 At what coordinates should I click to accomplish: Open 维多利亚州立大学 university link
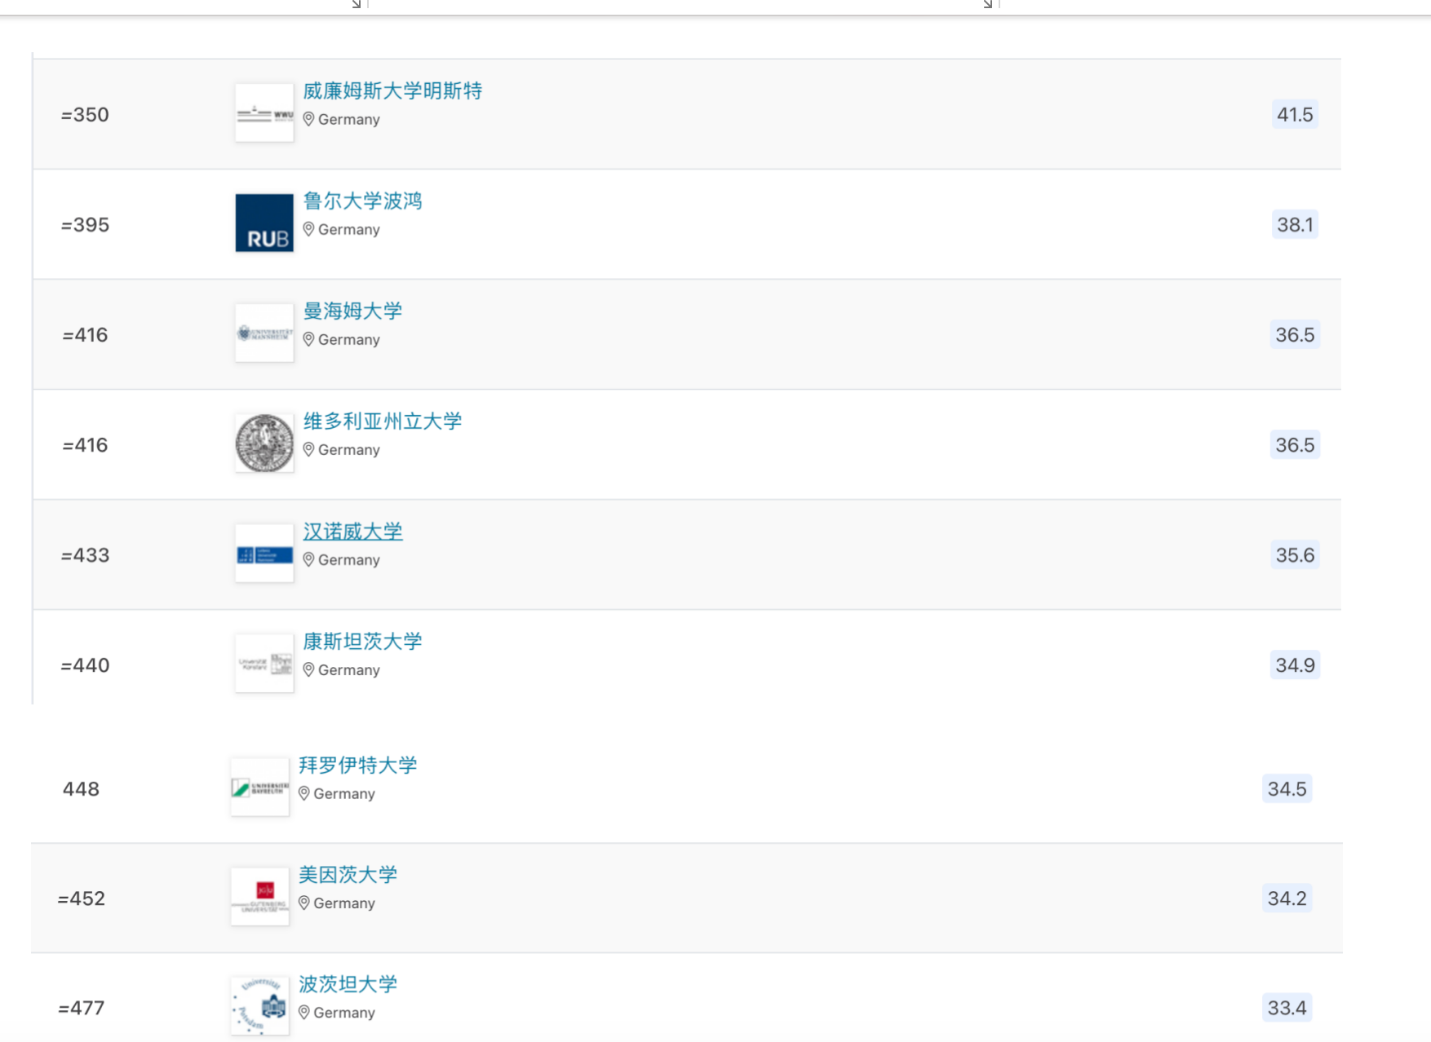383,421
